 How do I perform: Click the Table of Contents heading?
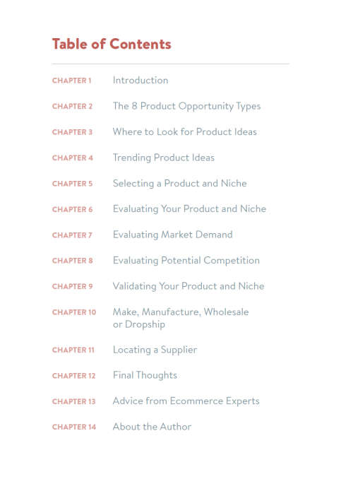(112, 44)
